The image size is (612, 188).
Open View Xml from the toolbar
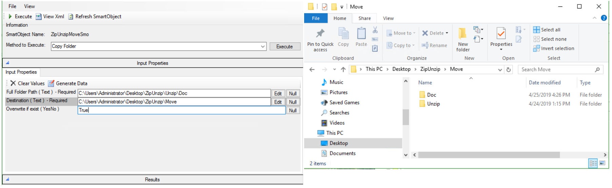point(39,16)
